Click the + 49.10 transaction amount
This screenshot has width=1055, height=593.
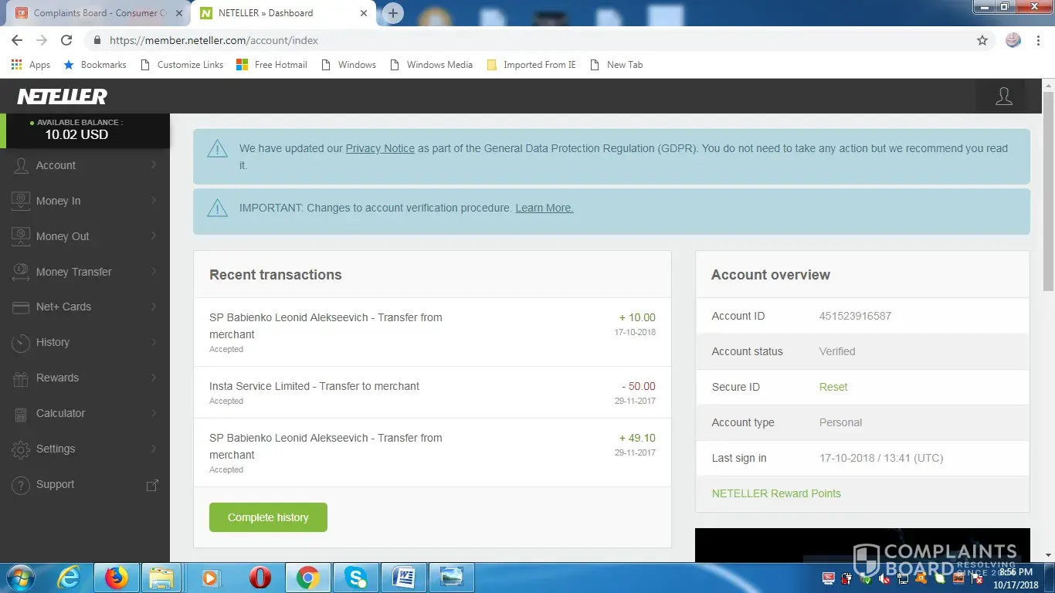point(637,438)
